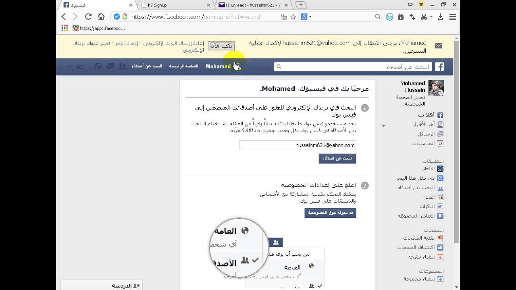Click the envelope icon in confirmation banner

439,46
